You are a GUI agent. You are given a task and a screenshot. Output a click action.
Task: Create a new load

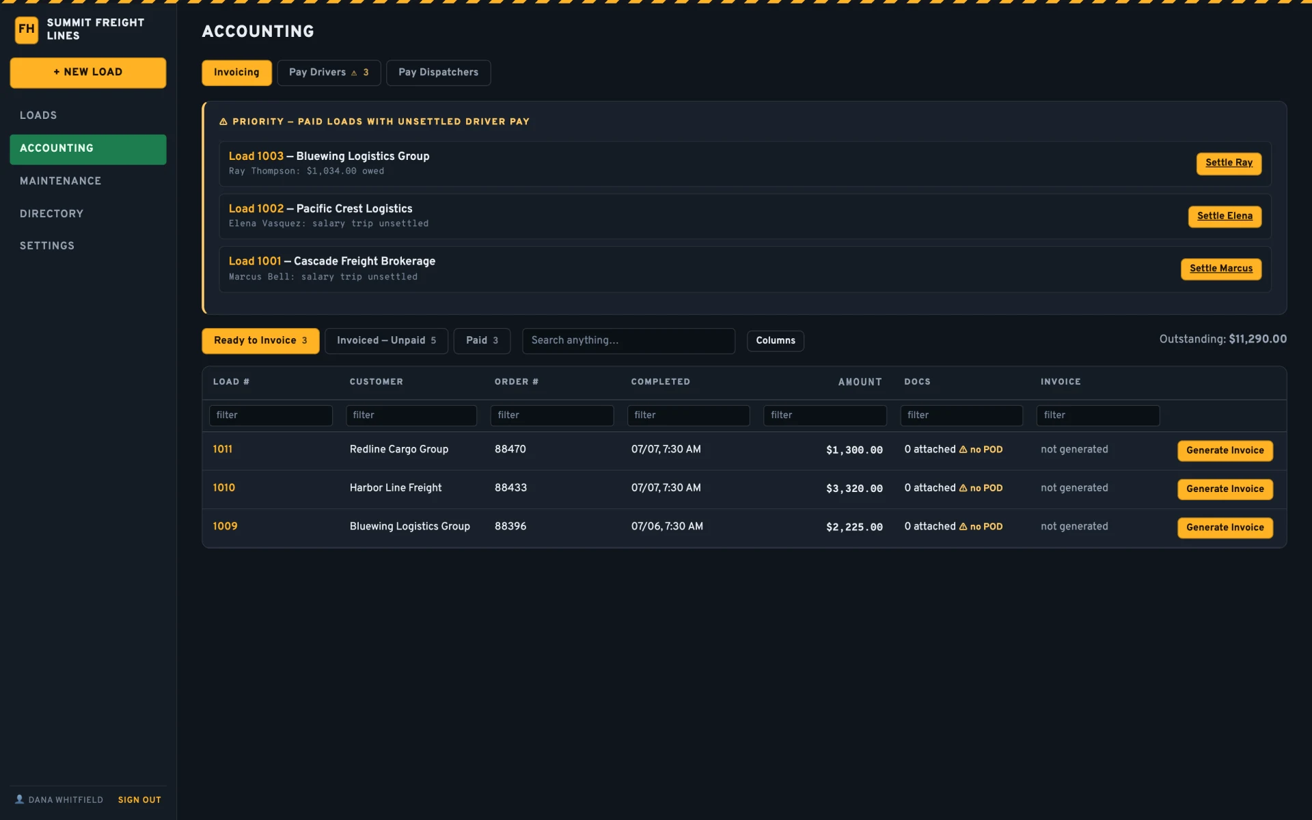coord(88,72)
